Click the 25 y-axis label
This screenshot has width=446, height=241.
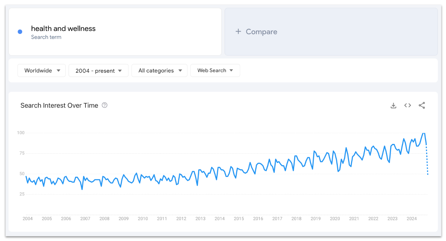tap(22, 194)
